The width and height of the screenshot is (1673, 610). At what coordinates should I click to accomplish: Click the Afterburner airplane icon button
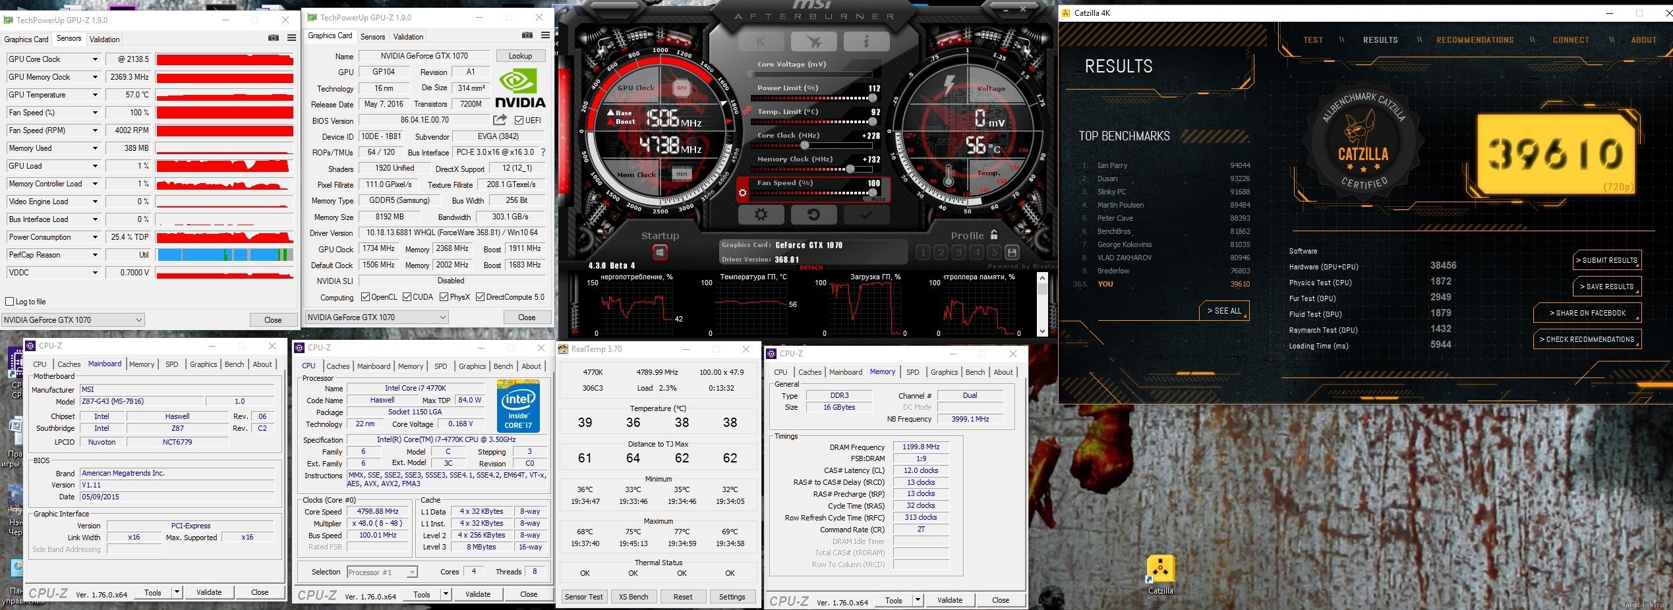[814, 42]
